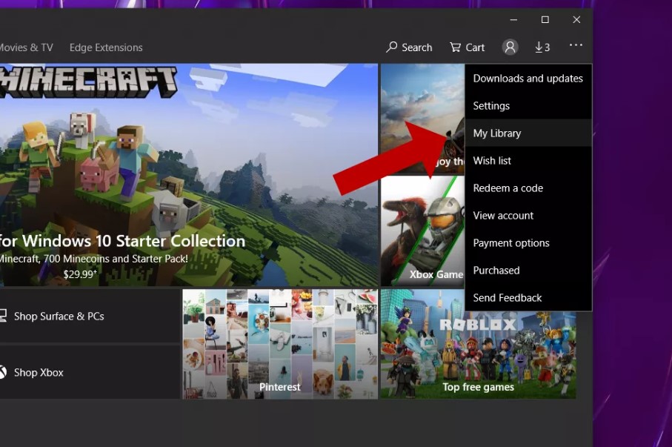Click the $29.99 price on Minecraft banner
The height and width of the screenshot is (447, 672).
80,274
